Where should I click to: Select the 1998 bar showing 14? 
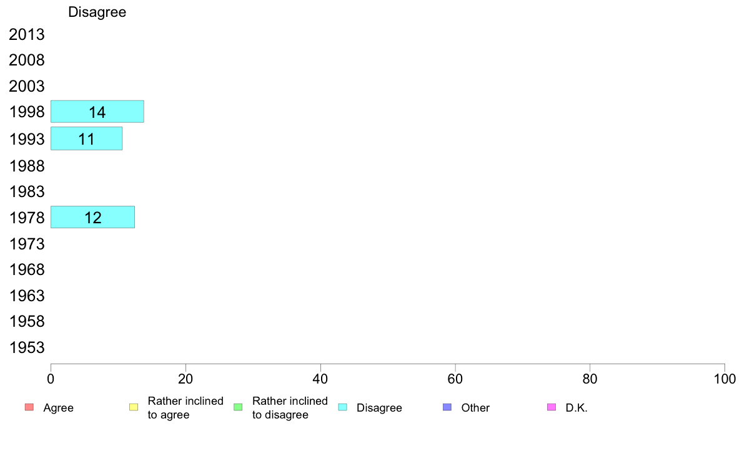[x=97, y=112]
